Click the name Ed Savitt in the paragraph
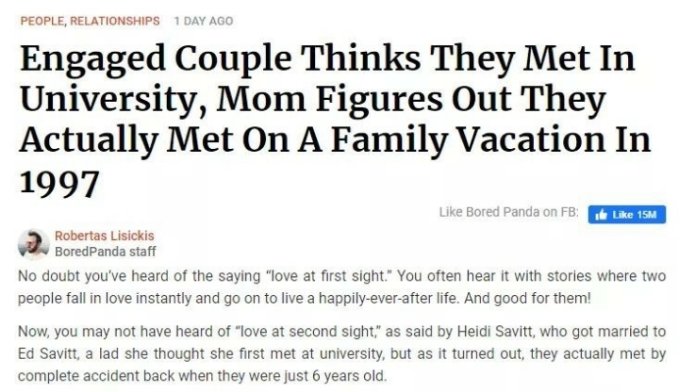This screenshot has width=679, height=392. pos(53,353)
